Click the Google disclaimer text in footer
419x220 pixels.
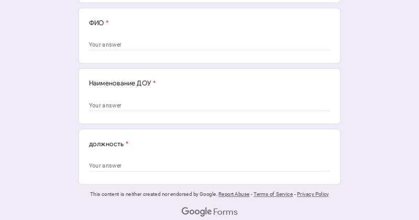pyautogui.click(x=153, y=194)
